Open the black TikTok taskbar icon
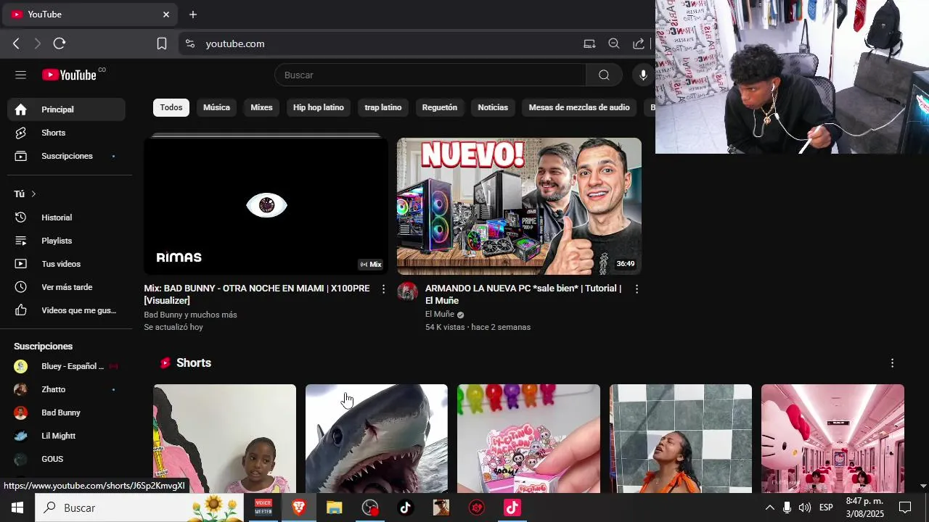The image size is (929, 522). 405,507
